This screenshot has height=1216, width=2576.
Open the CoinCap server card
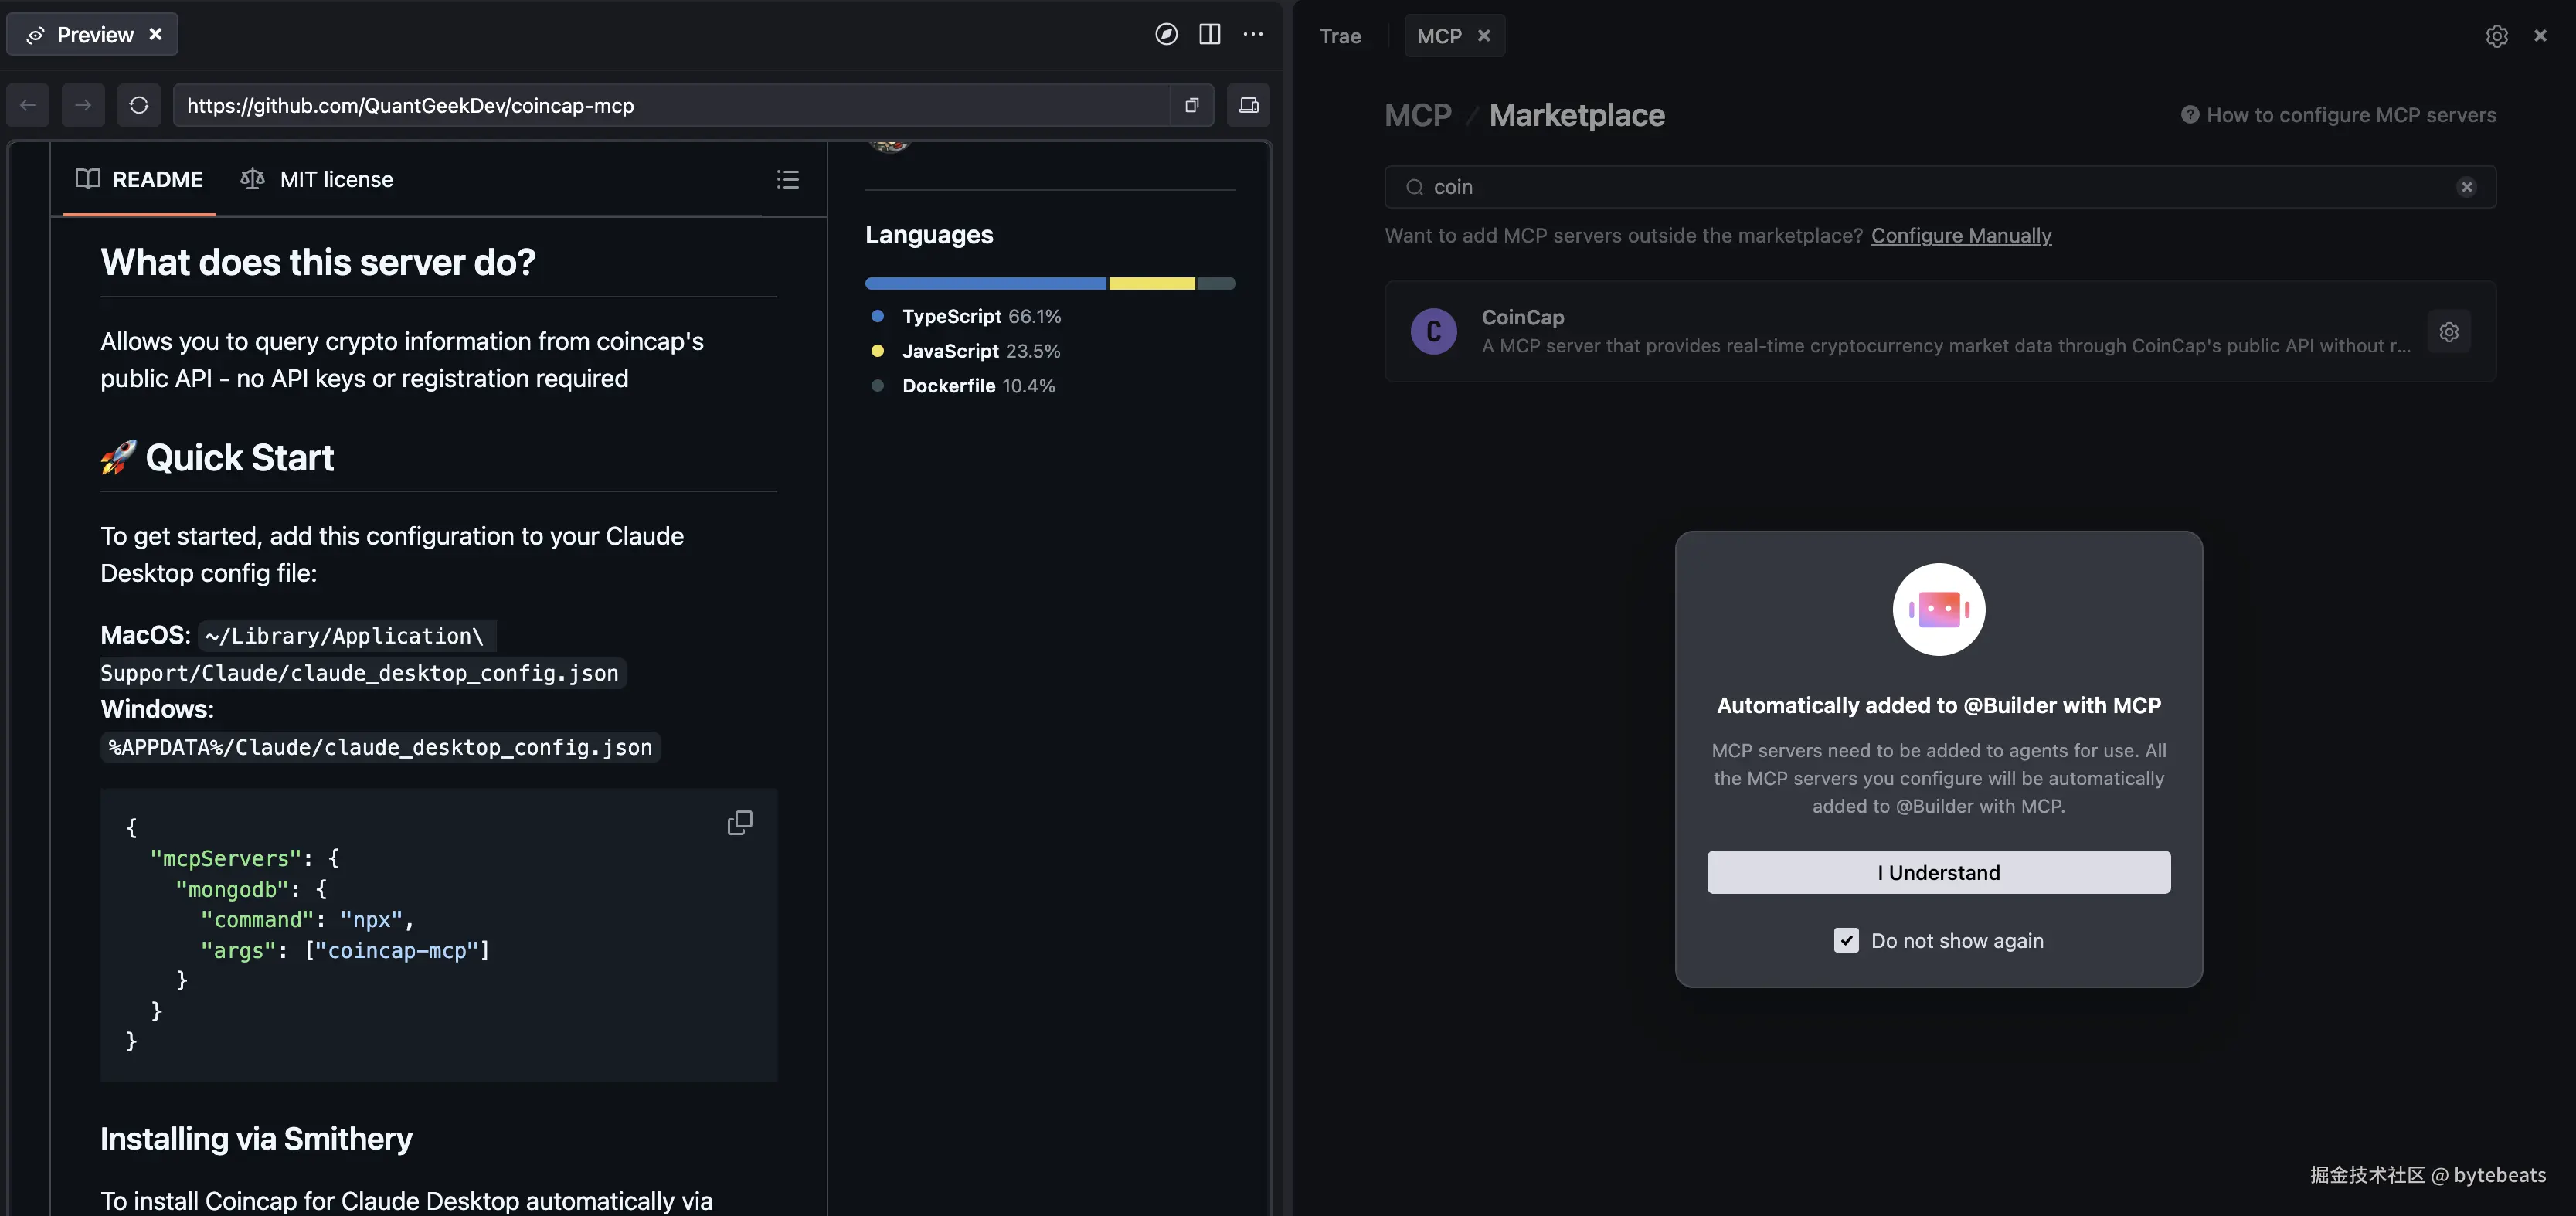click(x=1940, y=331)
